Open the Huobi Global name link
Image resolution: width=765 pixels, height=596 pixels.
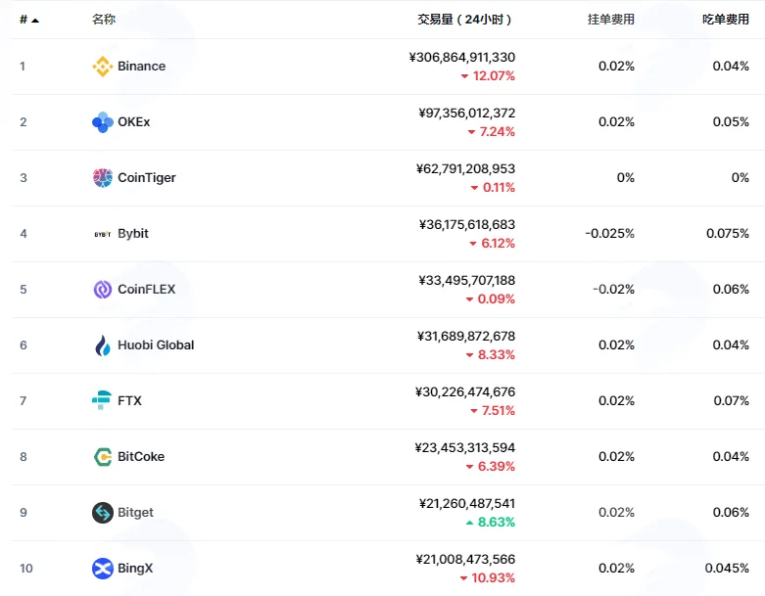tap(156, 345)
